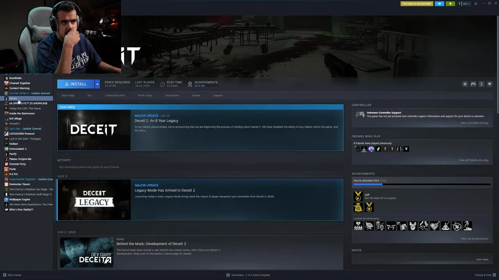
Task: Click the achievements progress bar
Action: coord(422,184)
